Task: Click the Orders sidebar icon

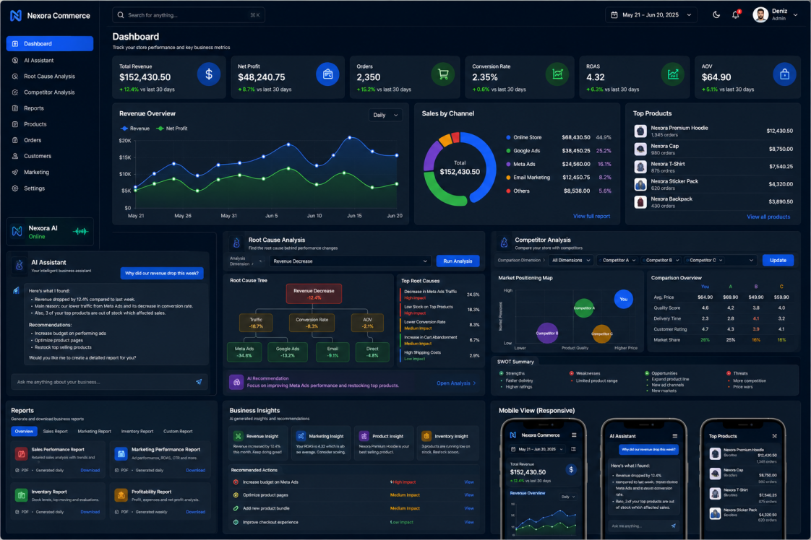Action: pyautogui.click(x=15, y=140)
